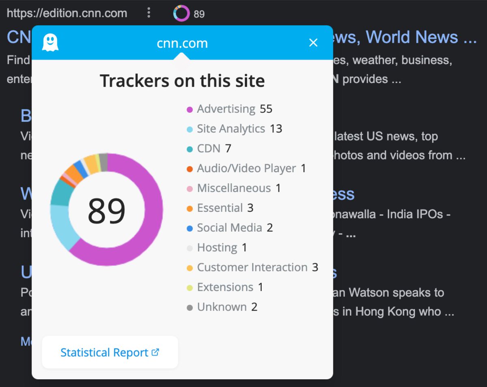487x387 pixels.
Task: Select the Advertising 55 legend entry
Action: tap(229, 109)
